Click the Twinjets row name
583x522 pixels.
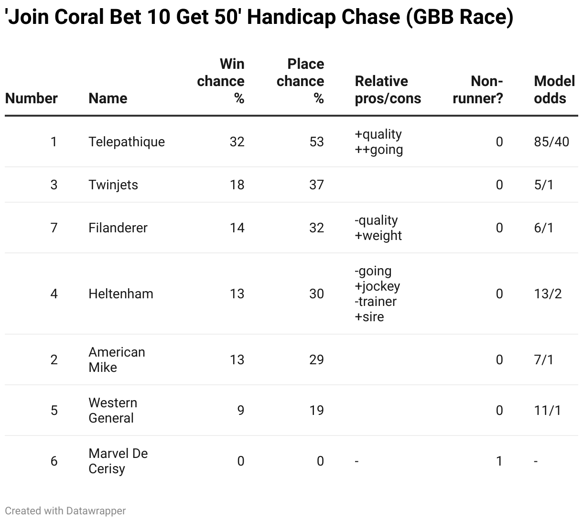pos(113,185)
